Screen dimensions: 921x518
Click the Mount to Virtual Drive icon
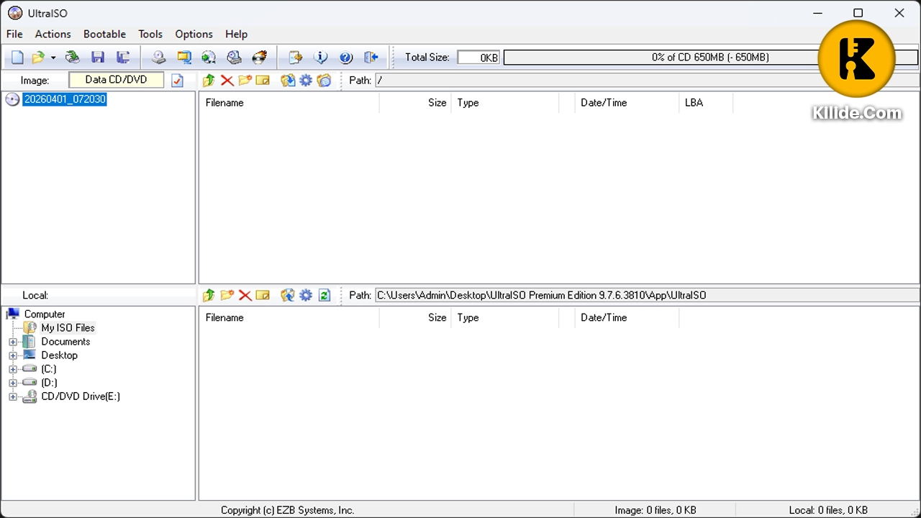coord(234,58)
